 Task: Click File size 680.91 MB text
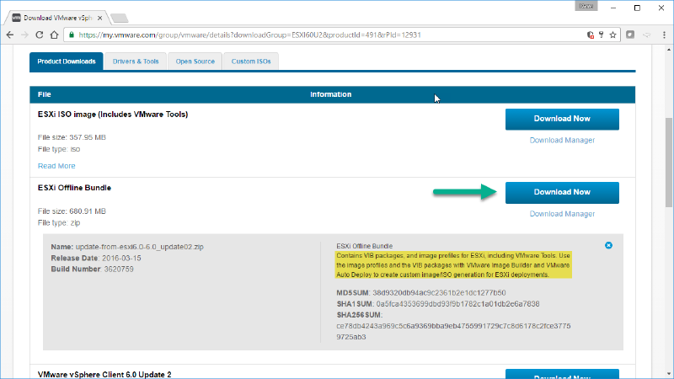72,211
